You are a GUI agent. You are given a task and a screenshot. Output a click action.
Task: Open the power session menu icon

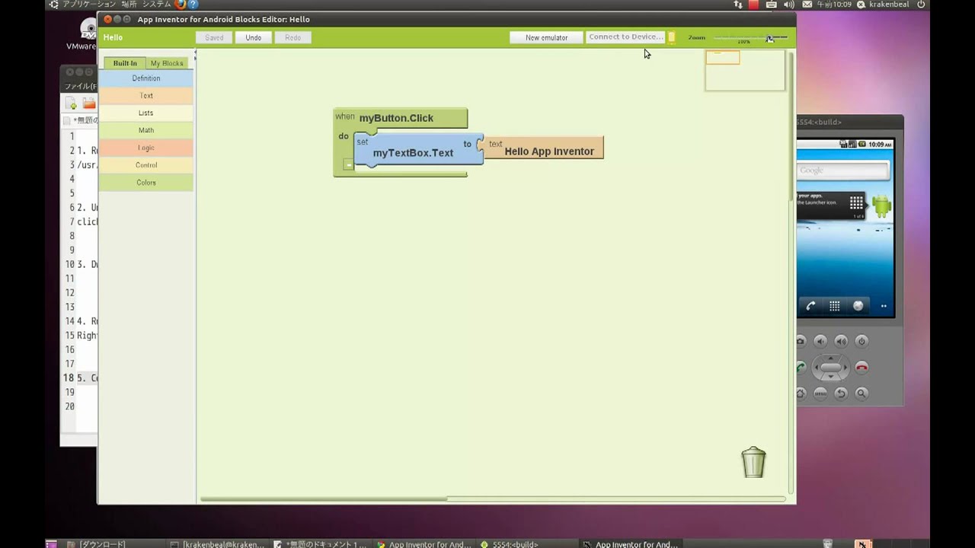(x=920, y=5)
